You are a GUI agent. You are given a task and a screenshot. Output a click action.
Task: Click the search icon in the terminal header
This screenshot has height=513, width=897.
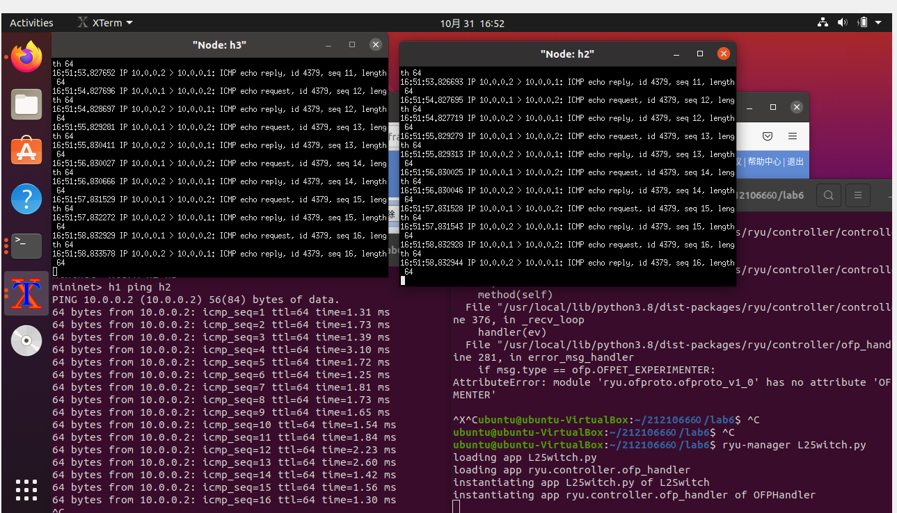829,195
